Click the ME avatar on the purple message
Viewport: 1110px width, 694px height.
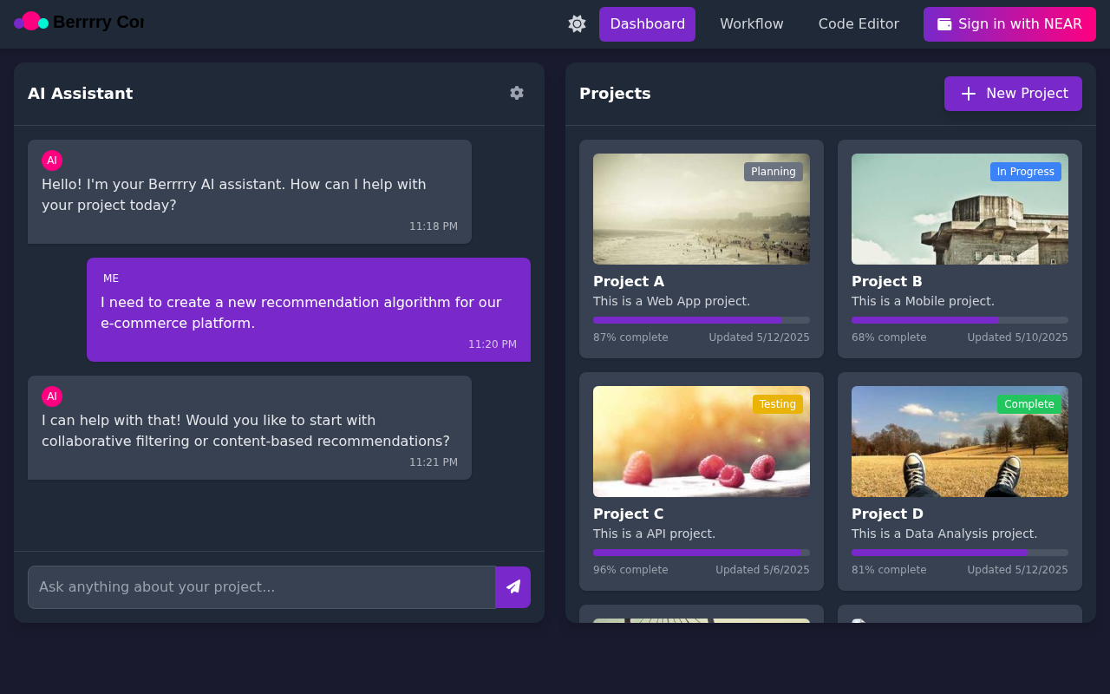(x=111, y=278)
